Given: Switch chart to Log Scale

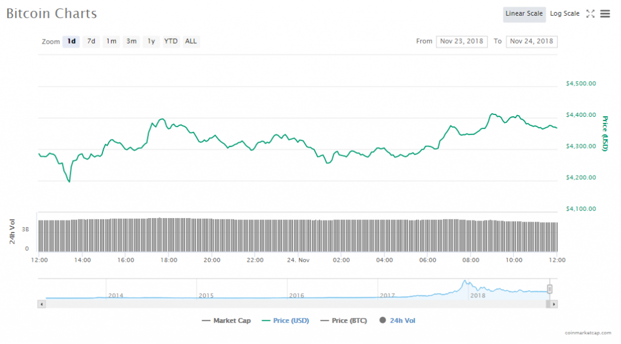Looking at the screenshot, I should (x=565, y=14).
